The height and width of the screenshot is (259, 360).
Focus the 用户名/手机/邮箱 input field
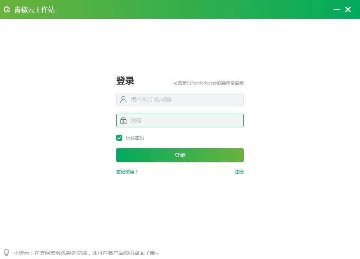tap(180, 99)
